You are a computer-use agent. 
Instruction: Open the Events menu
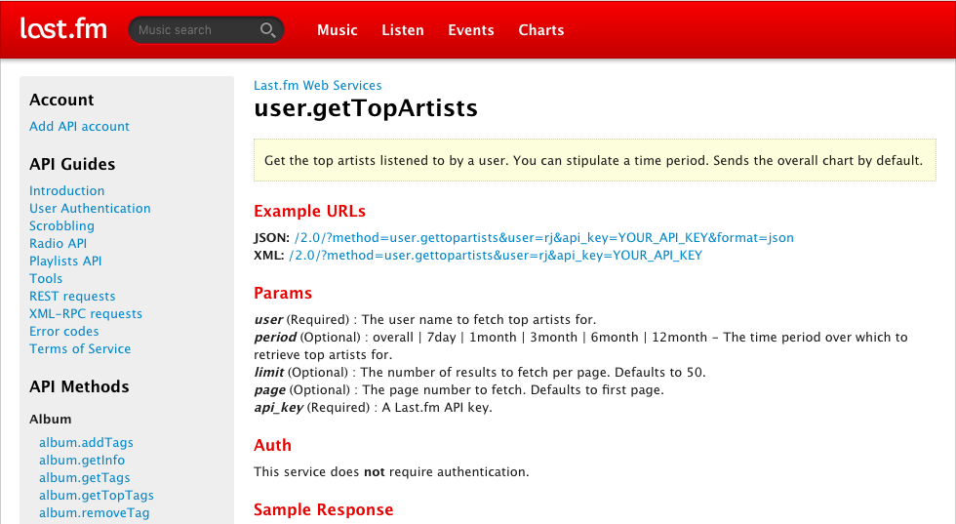(x=470, y=30)
